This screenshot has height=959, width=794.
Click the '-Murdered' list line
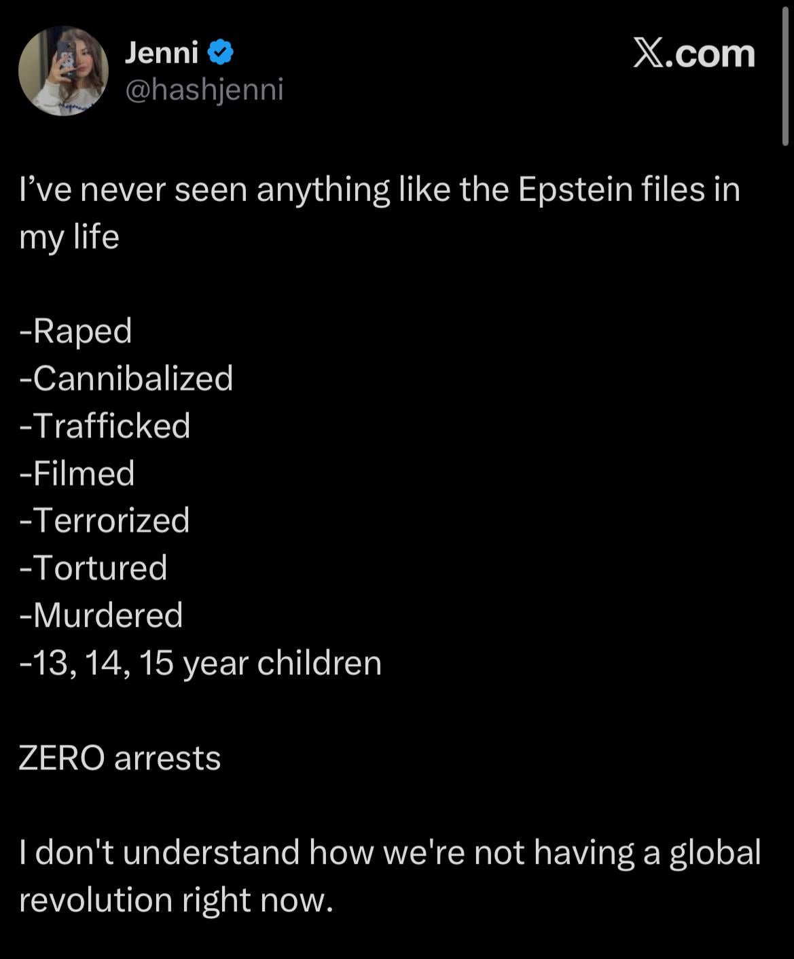pos(101,615)
